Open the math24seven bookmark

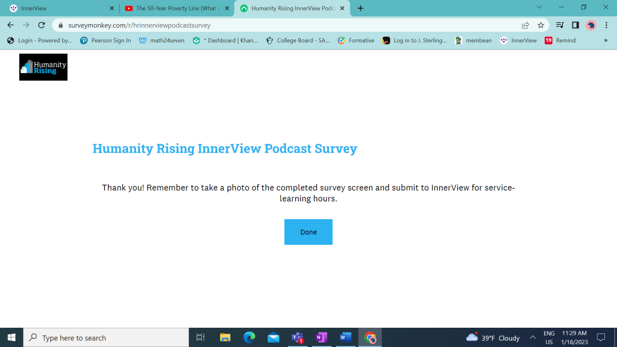pyautogui.click(x=161, y=40)
